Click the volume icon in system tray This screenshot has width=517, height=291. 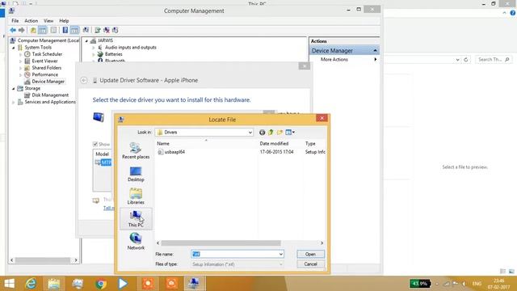[464, 284]
